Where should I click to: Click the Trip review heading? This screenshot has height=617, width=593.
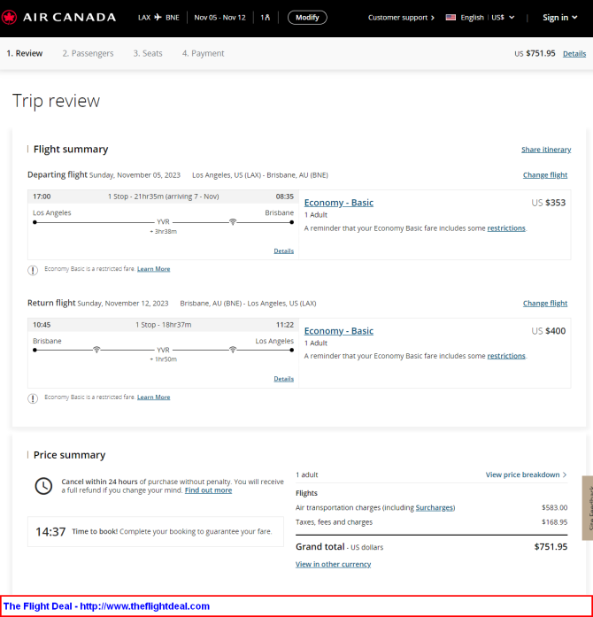point(57,101)
